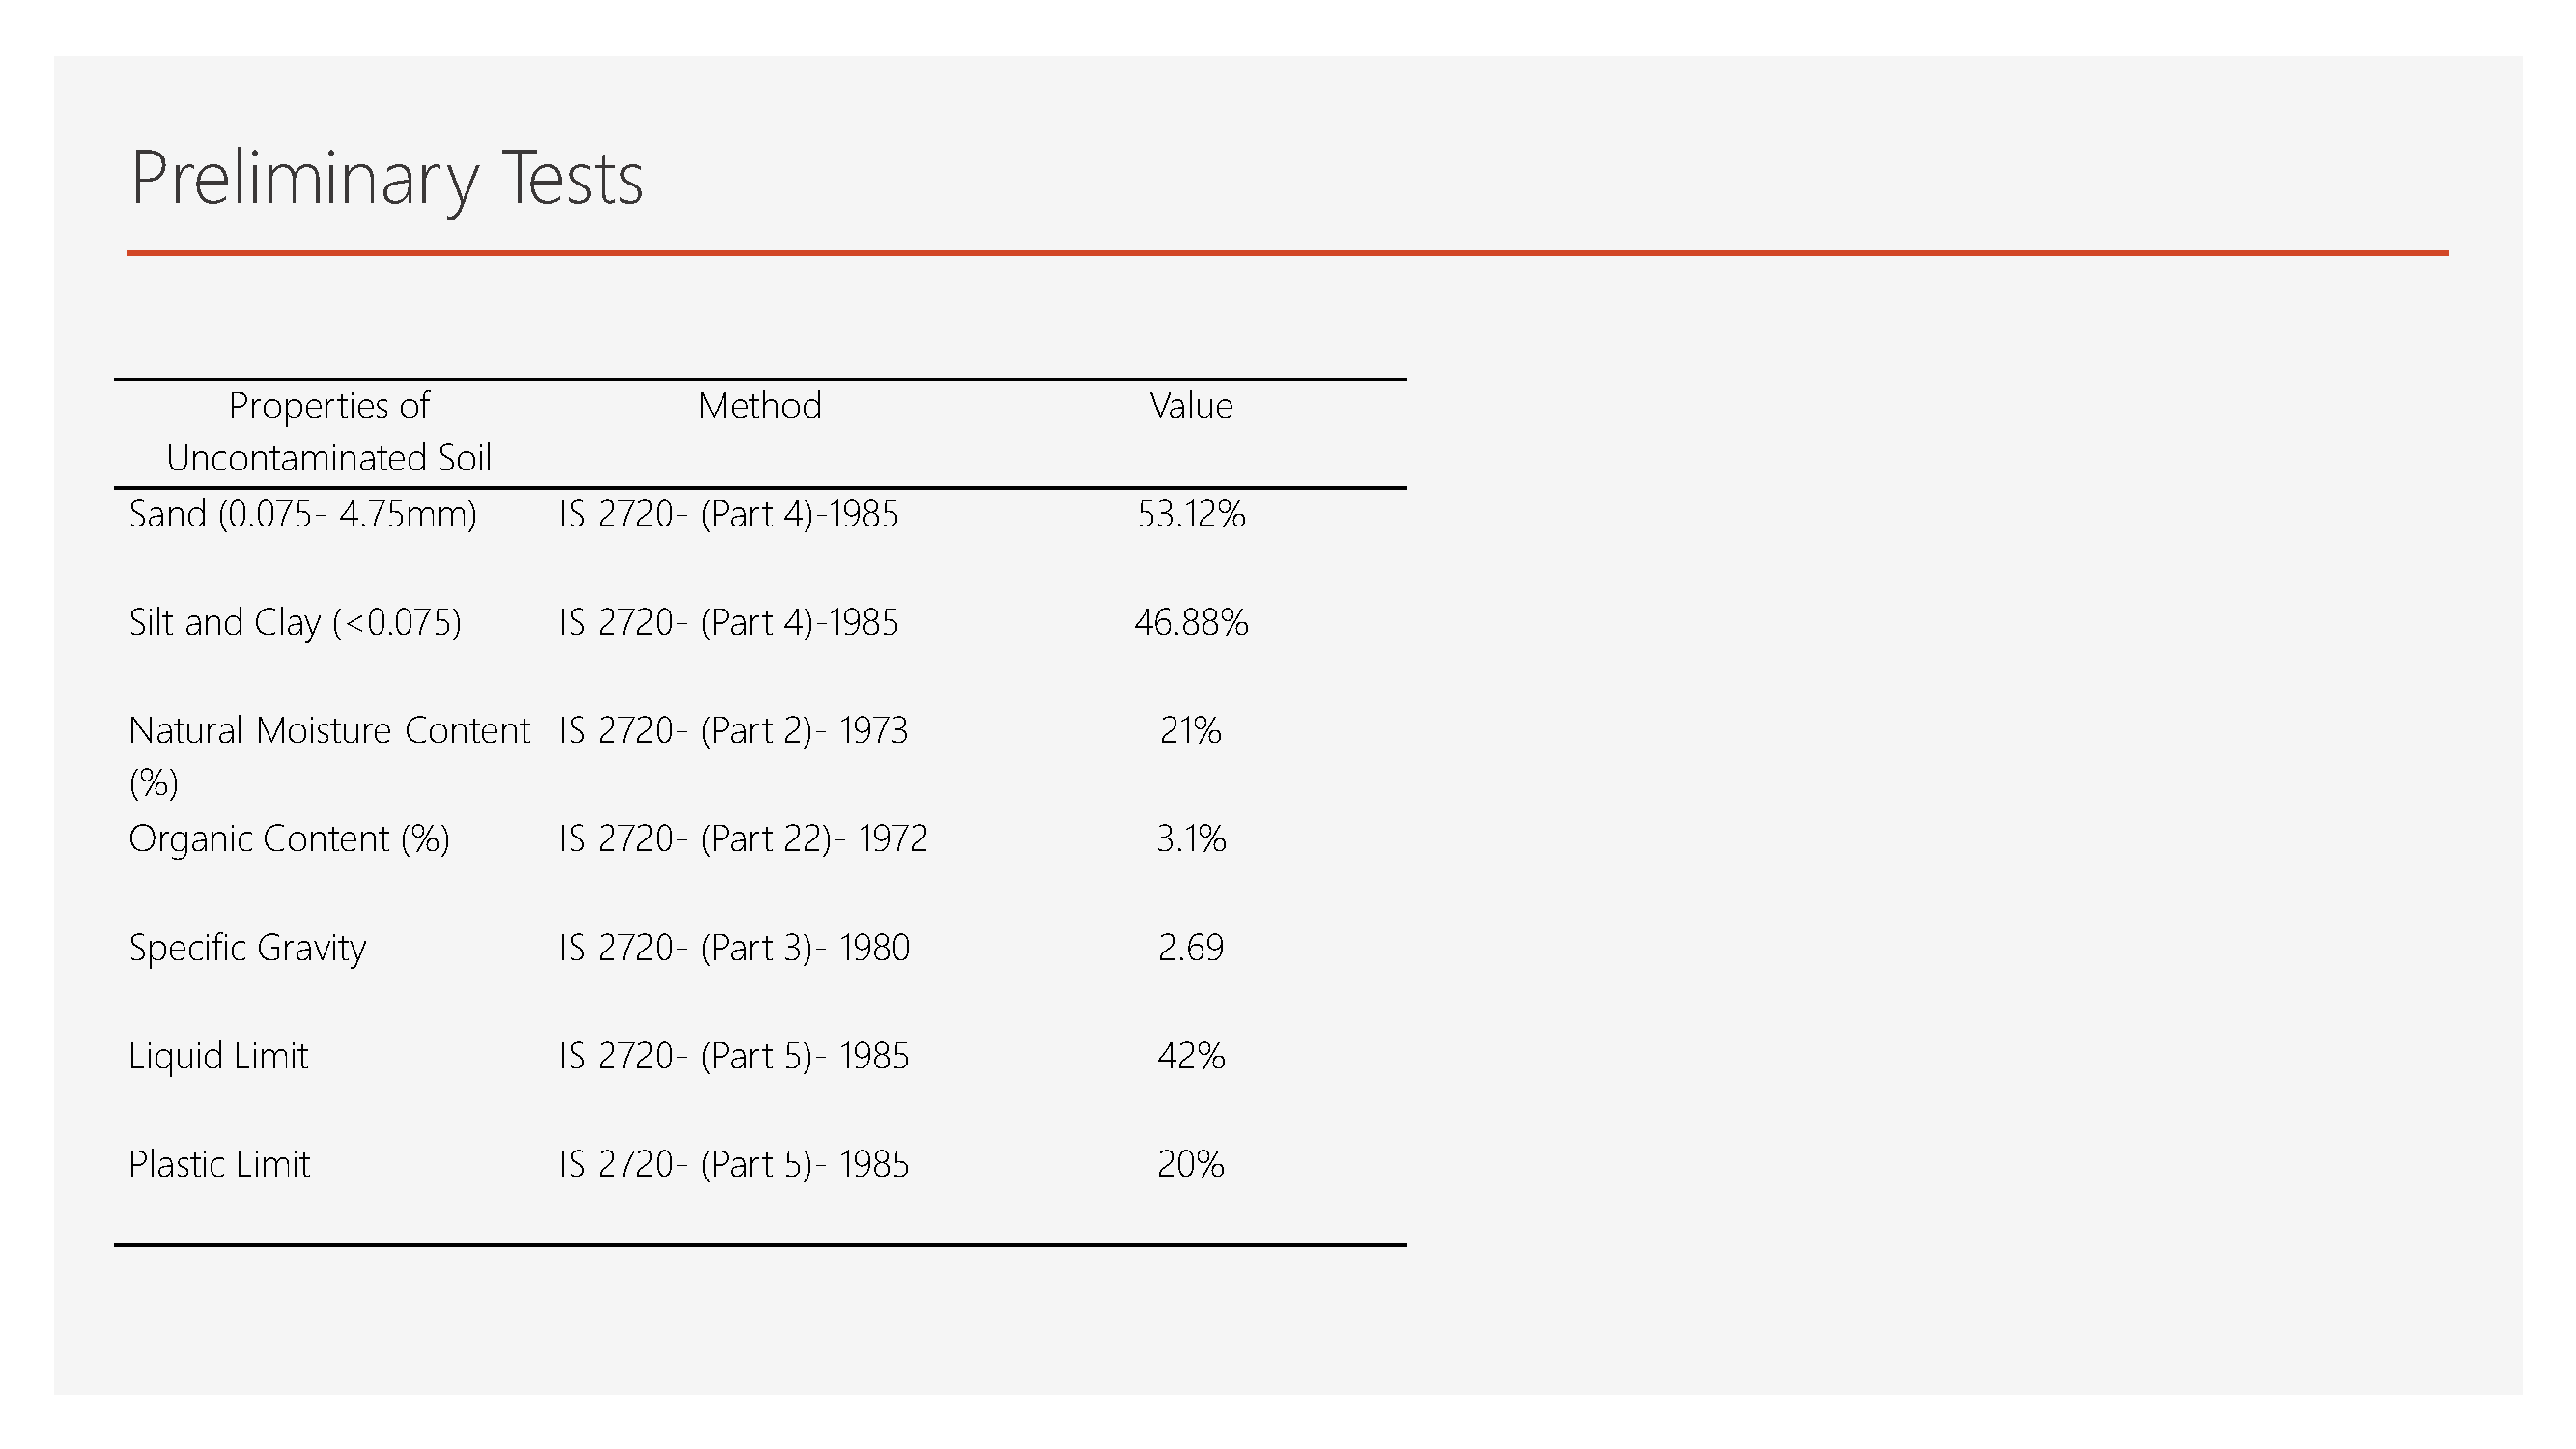Click the 53.12% value cell
2576x1449 pixels.
pyautogui.click(x=1191, y=515)
